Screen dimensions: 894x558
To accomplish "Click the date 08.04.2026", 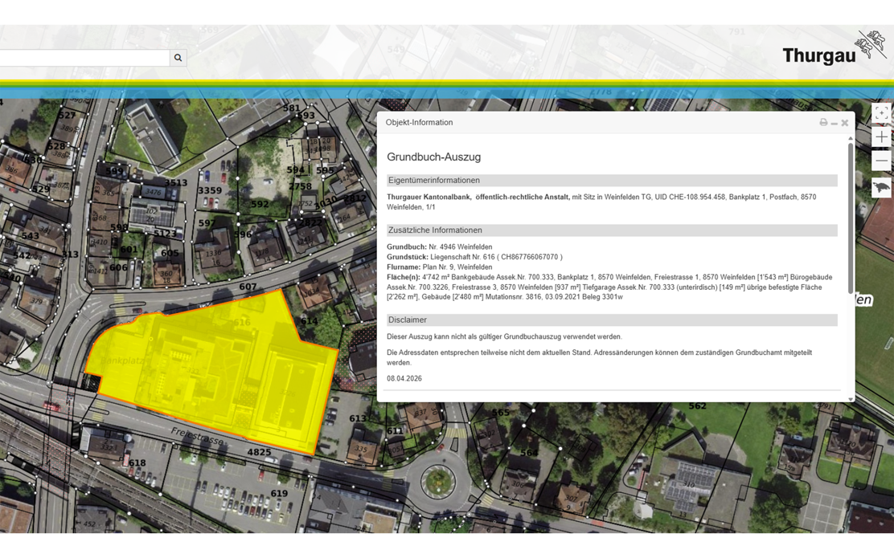I will pos(404,379).
